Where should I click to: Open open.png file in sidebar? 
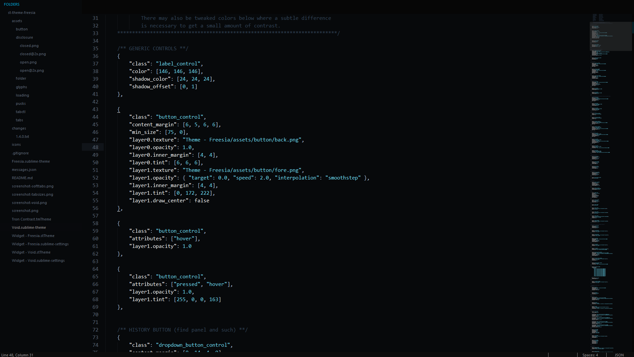click(28, 62)
